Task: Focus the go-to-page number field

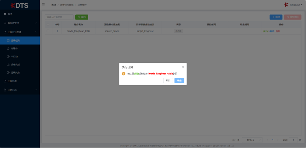Action: click(x=293, y=140)
